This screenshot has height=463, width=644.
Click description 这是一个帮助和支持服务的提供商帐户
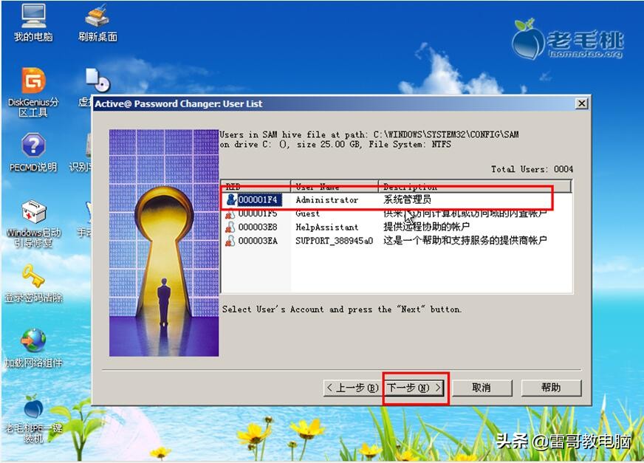[465, 240]
